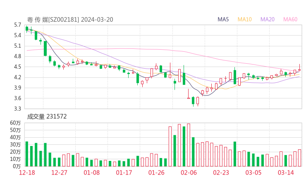The width and height of the screenshot is (306, 182).
Task: Click the 03-05 date axis label
Action: click(253, 172)
